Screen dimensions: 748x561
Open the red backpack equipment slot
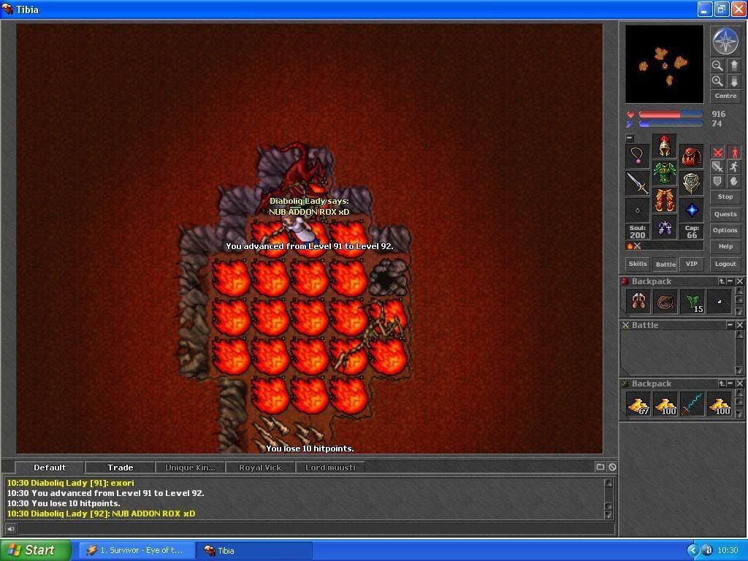tap(691, 156)
